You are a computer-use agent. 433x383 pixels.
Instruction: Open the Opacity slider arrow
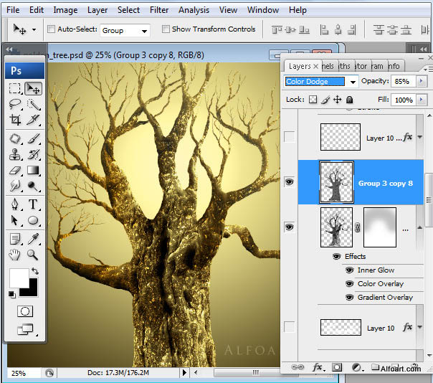click(421, 81)
